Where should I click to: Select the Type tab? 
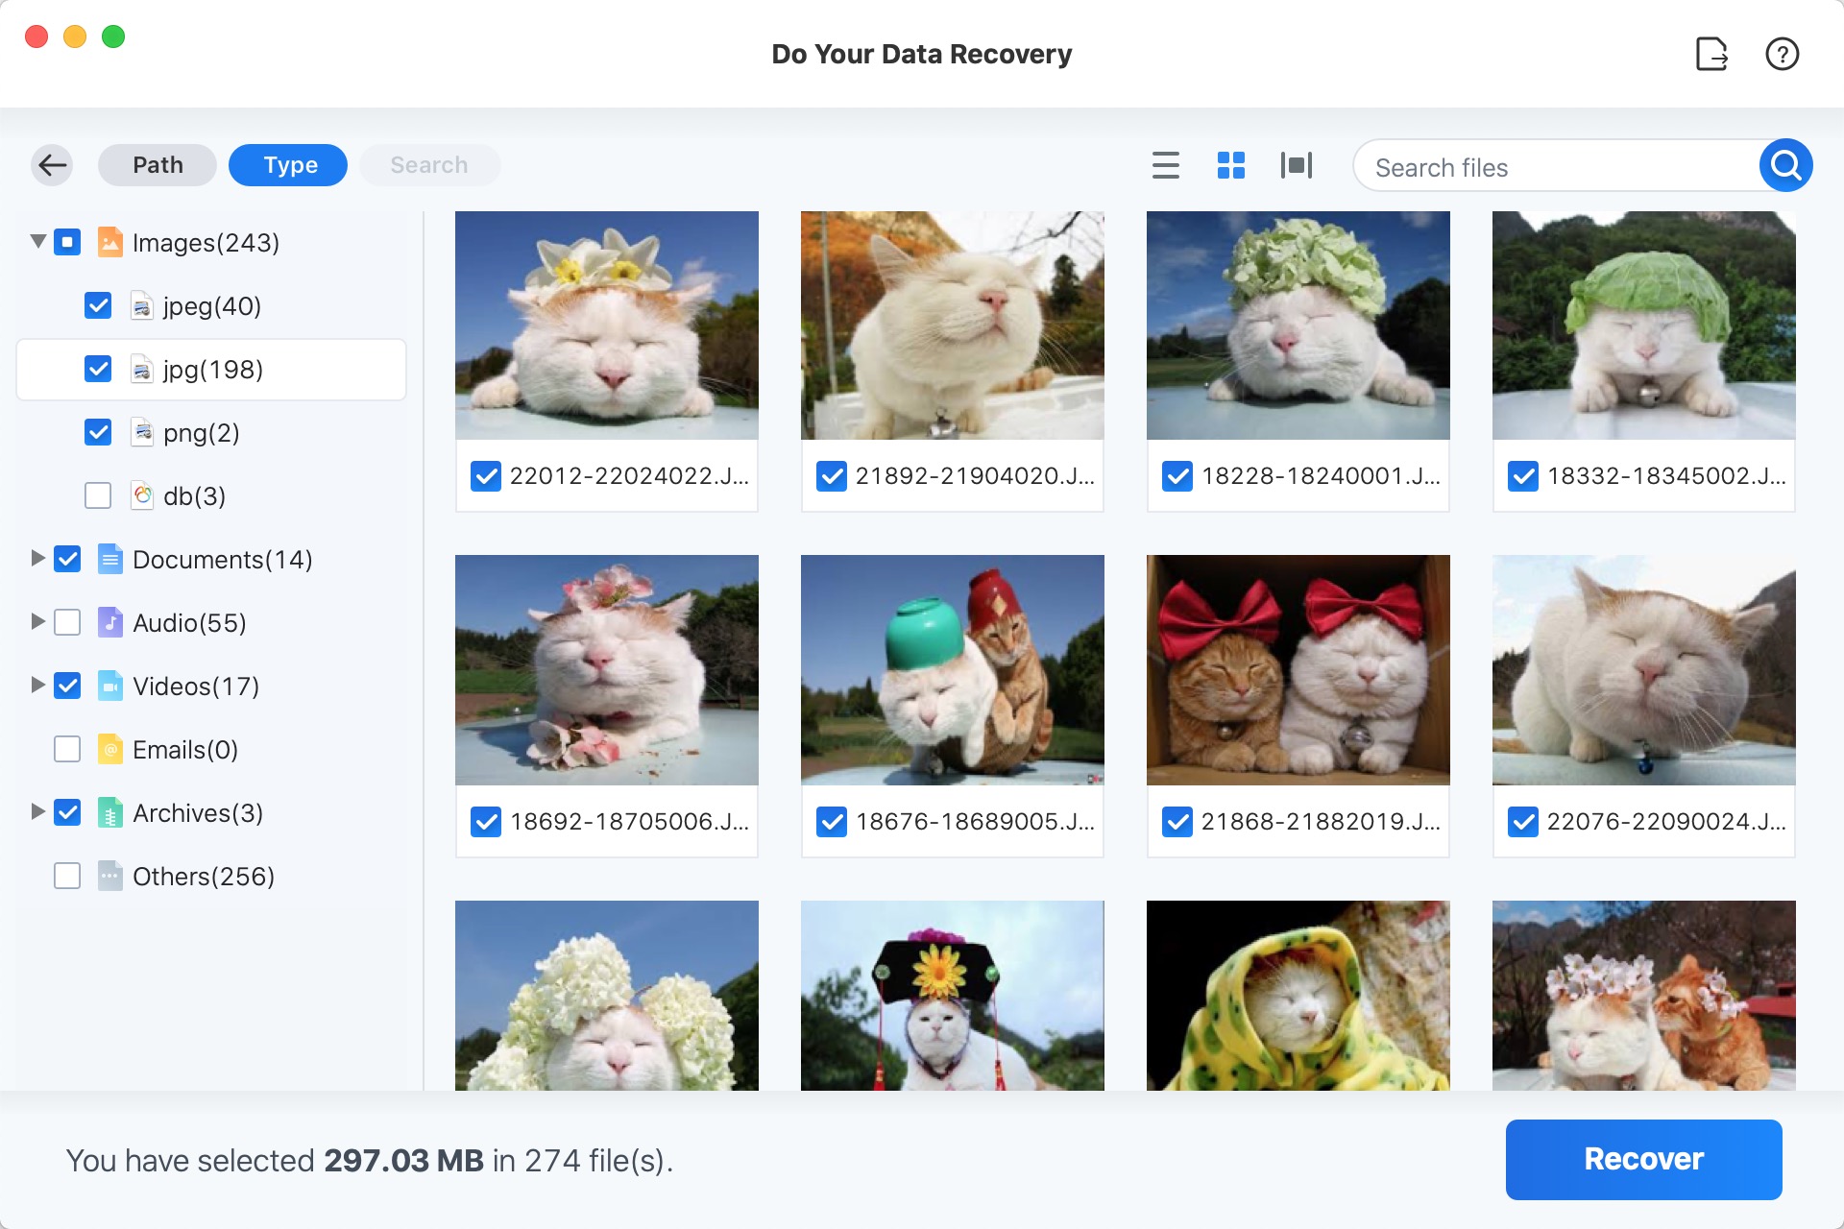[288, 165]
